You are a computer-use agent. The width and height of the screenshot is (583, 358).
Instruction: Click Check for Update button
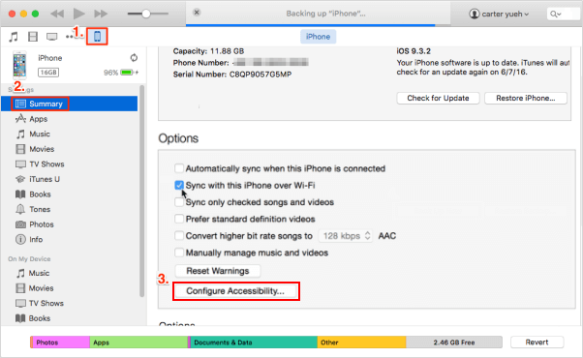[x=438, y=98]
